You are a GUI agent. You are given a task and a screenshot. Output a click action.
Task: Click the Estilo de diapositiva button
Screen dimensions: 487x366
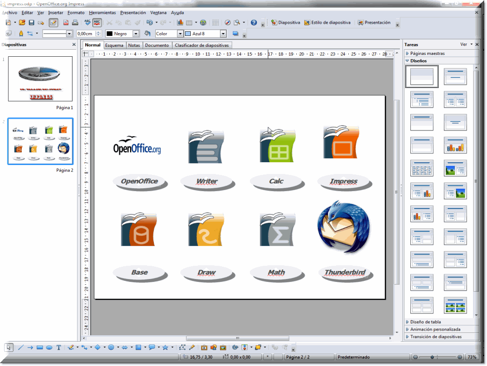(328, 23)
